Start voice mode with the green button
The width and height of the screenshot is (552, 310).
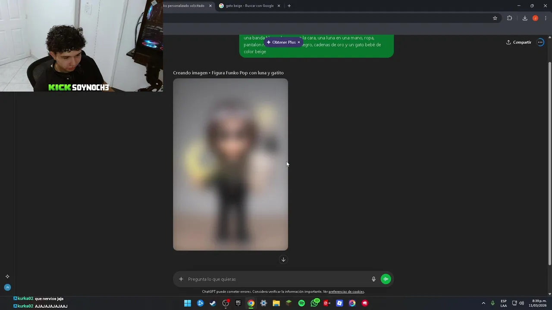(386, 279)
